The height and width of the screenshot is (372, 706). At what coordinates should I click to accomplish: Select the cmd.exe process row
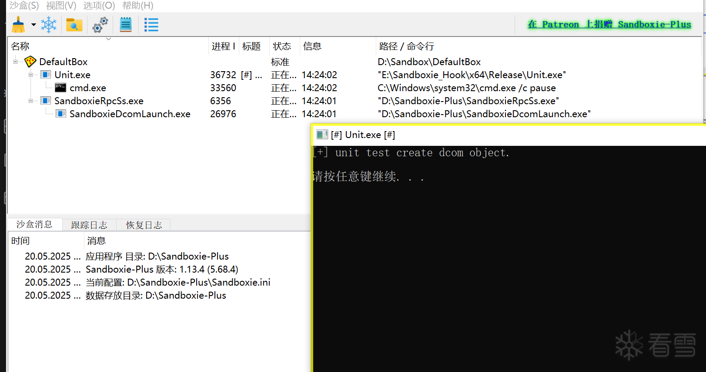point(355,88)
